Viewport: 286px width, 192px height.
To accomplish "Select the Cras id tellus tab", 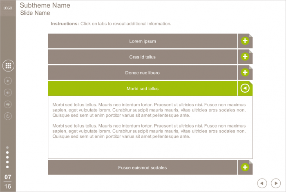I will pos(143,57).
